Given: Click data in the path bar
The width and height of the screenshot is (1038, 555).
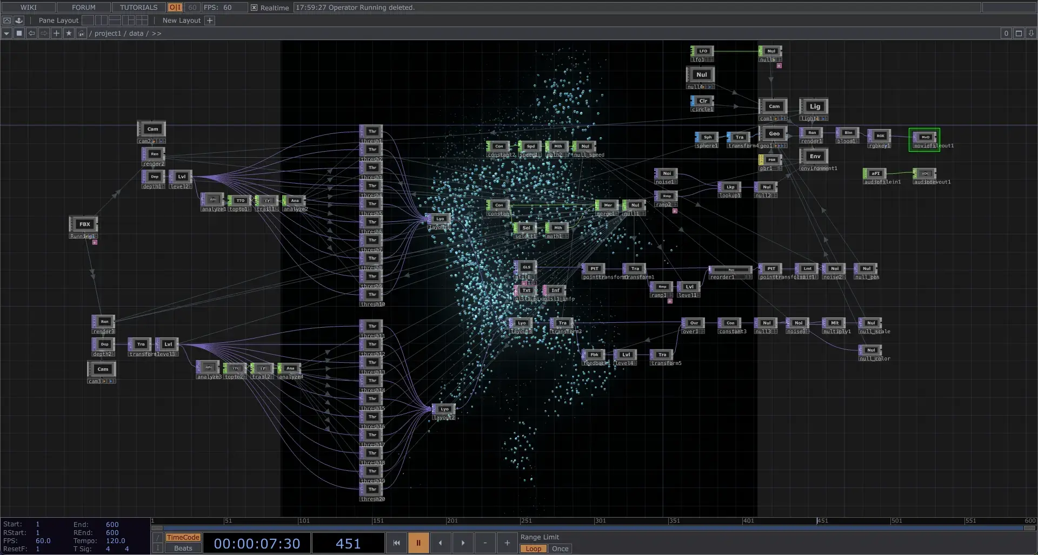Looking at the screenshot, I should click(x=136, y=33).
